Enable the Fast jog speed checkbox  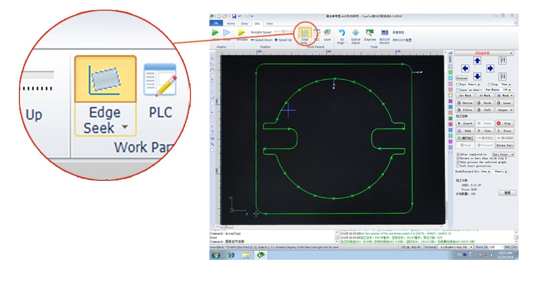point(458,84)
